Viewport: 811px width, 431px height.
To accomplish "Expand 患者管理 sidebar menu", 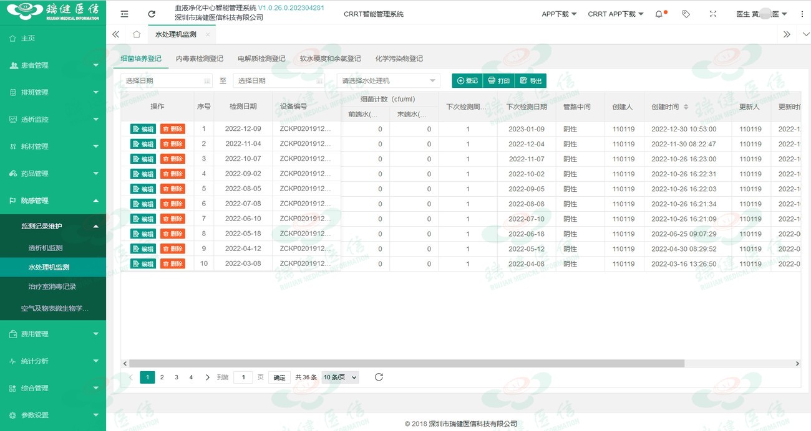I will (x=53, y=65).
